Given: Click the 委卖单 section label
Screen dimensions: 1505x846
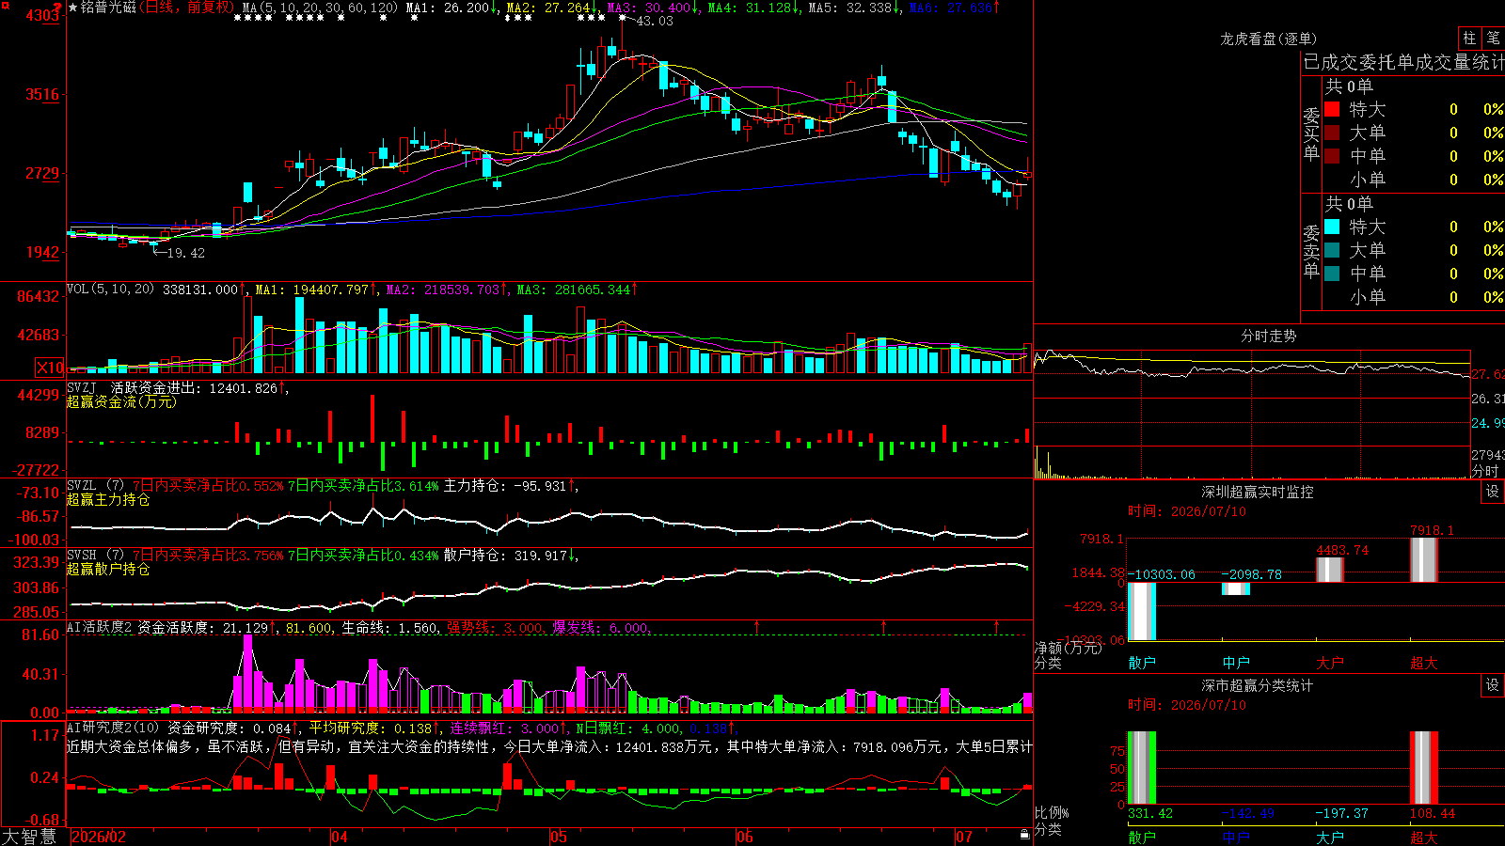Looking at the screenshot, I should (1311, 252).
